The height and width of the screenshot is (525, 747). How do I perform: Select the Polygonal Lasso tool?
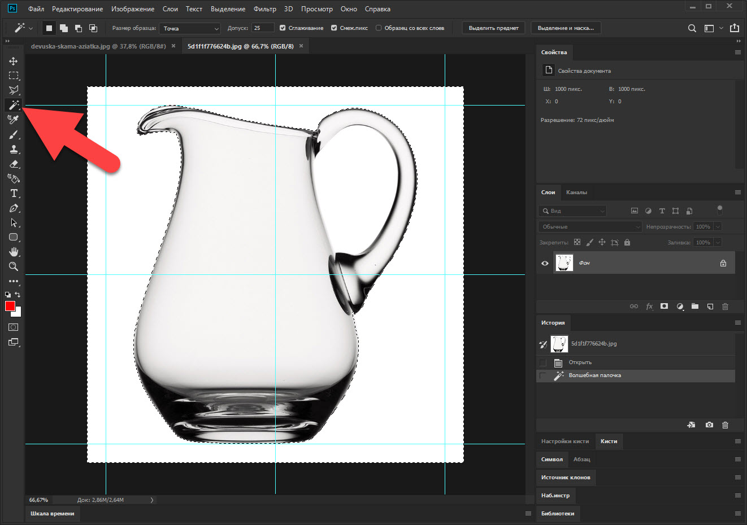[x=14, y=90]
